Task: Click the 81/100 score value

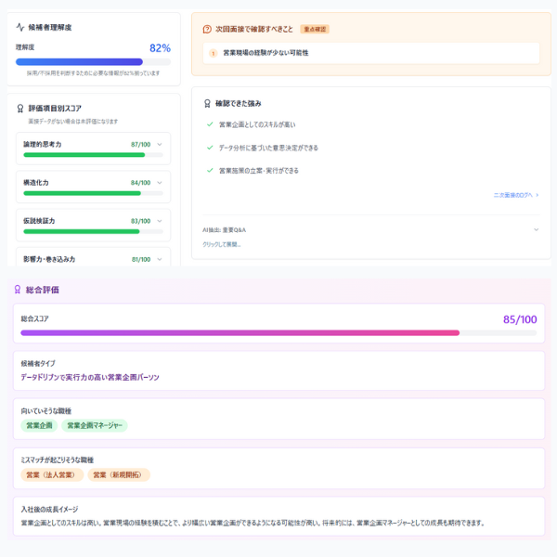Action: [x=141, y=259]
